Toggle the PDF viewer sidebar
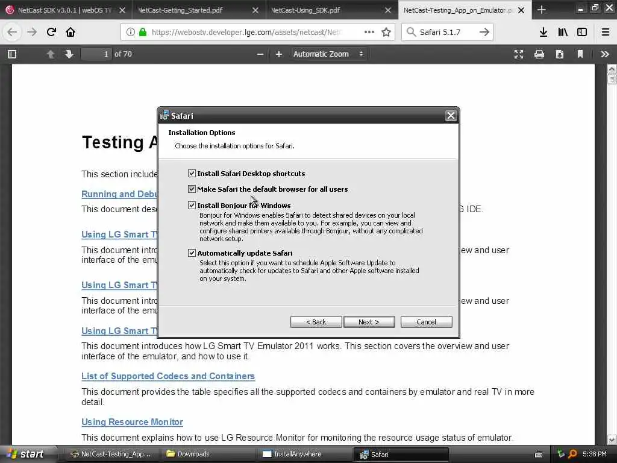The image size is (617, 463). click(12, 54)
